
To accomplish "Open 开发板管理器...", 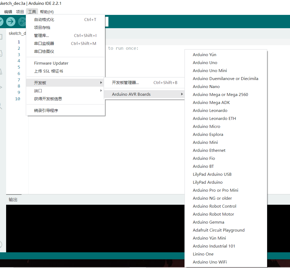I will 144,82.
